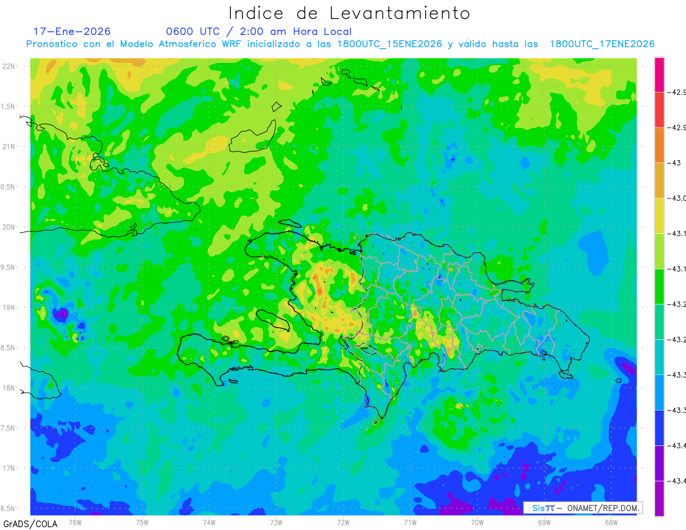Click the magenta swatch at top of legend
The image size is (686, 530).
[x=659, y=75]
